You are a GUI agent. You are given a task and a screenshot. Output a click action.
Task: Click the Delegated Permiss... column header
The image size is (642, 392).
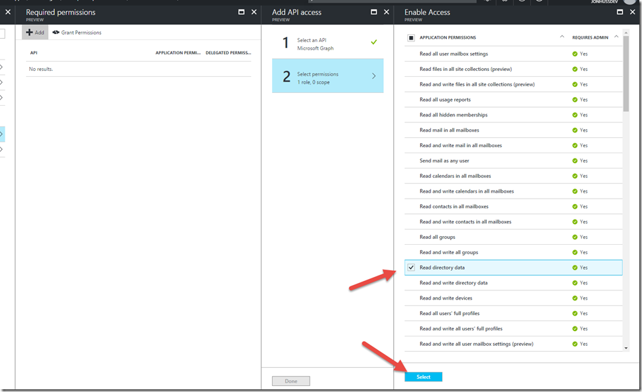[229, 53]
